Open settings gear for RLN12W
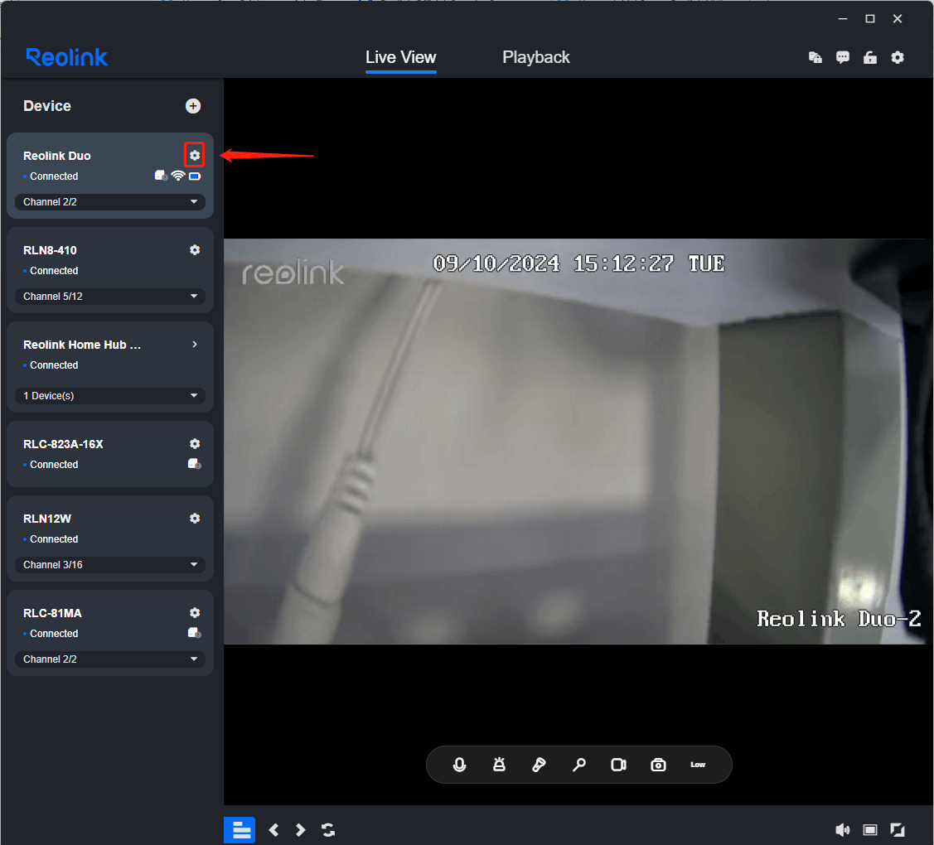This screenshot has width=934, height=845. pyautogui.click(x=195, y=518)
